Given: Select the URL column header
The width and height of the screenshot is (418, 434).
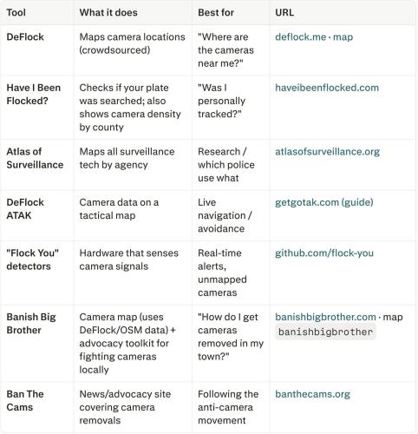Looking at the screenshot, I should coord(284,12).
